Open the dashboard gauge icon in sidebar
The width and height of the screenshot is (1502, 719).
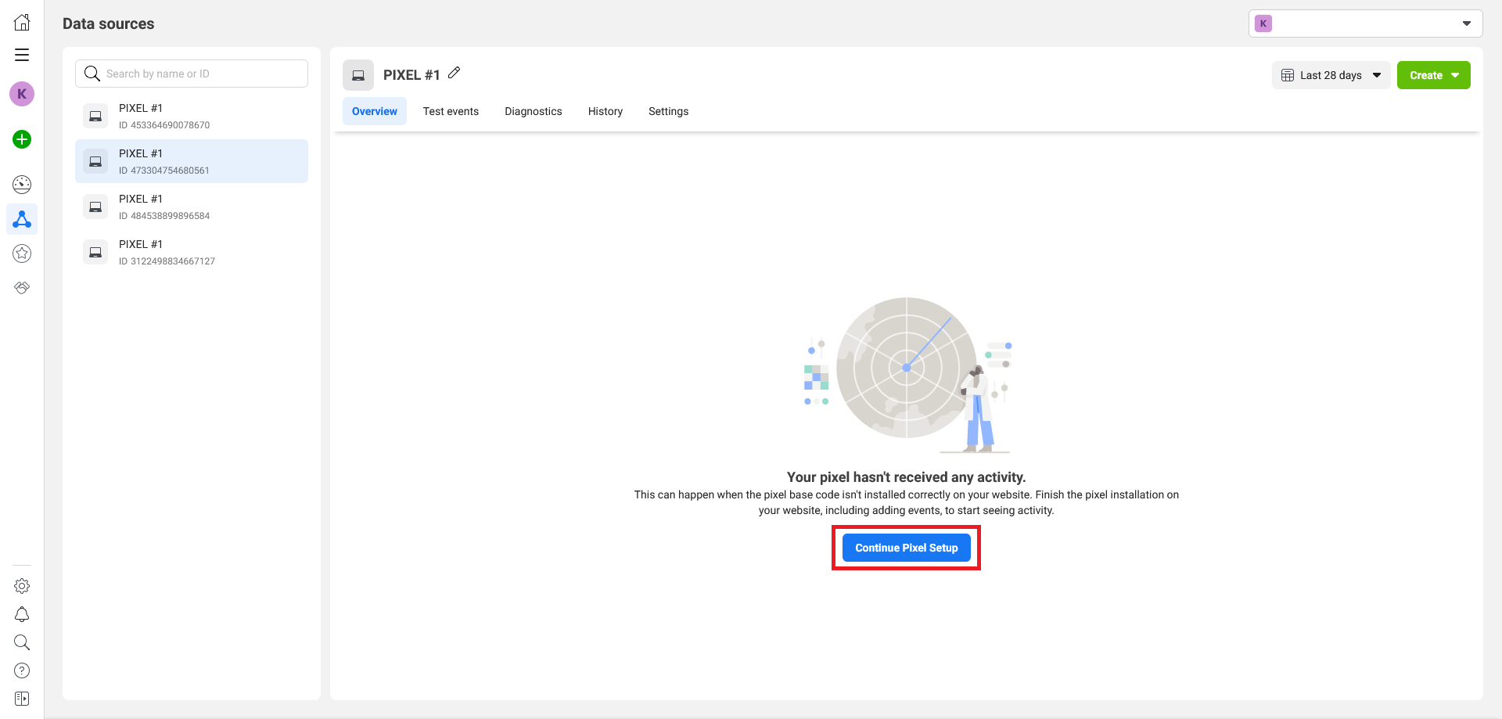[22, 185]
